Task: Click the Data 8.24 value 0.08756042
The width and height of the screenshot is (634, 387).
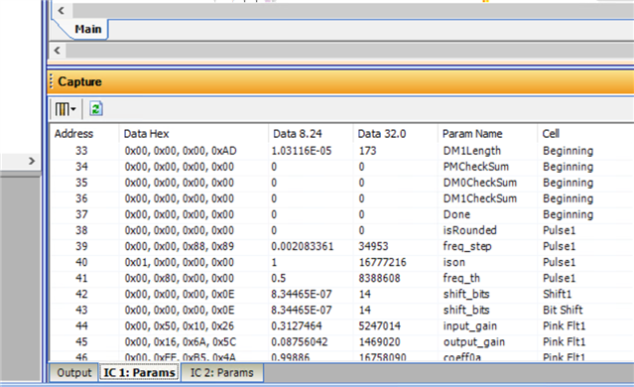Action: (x=300, y=342)
